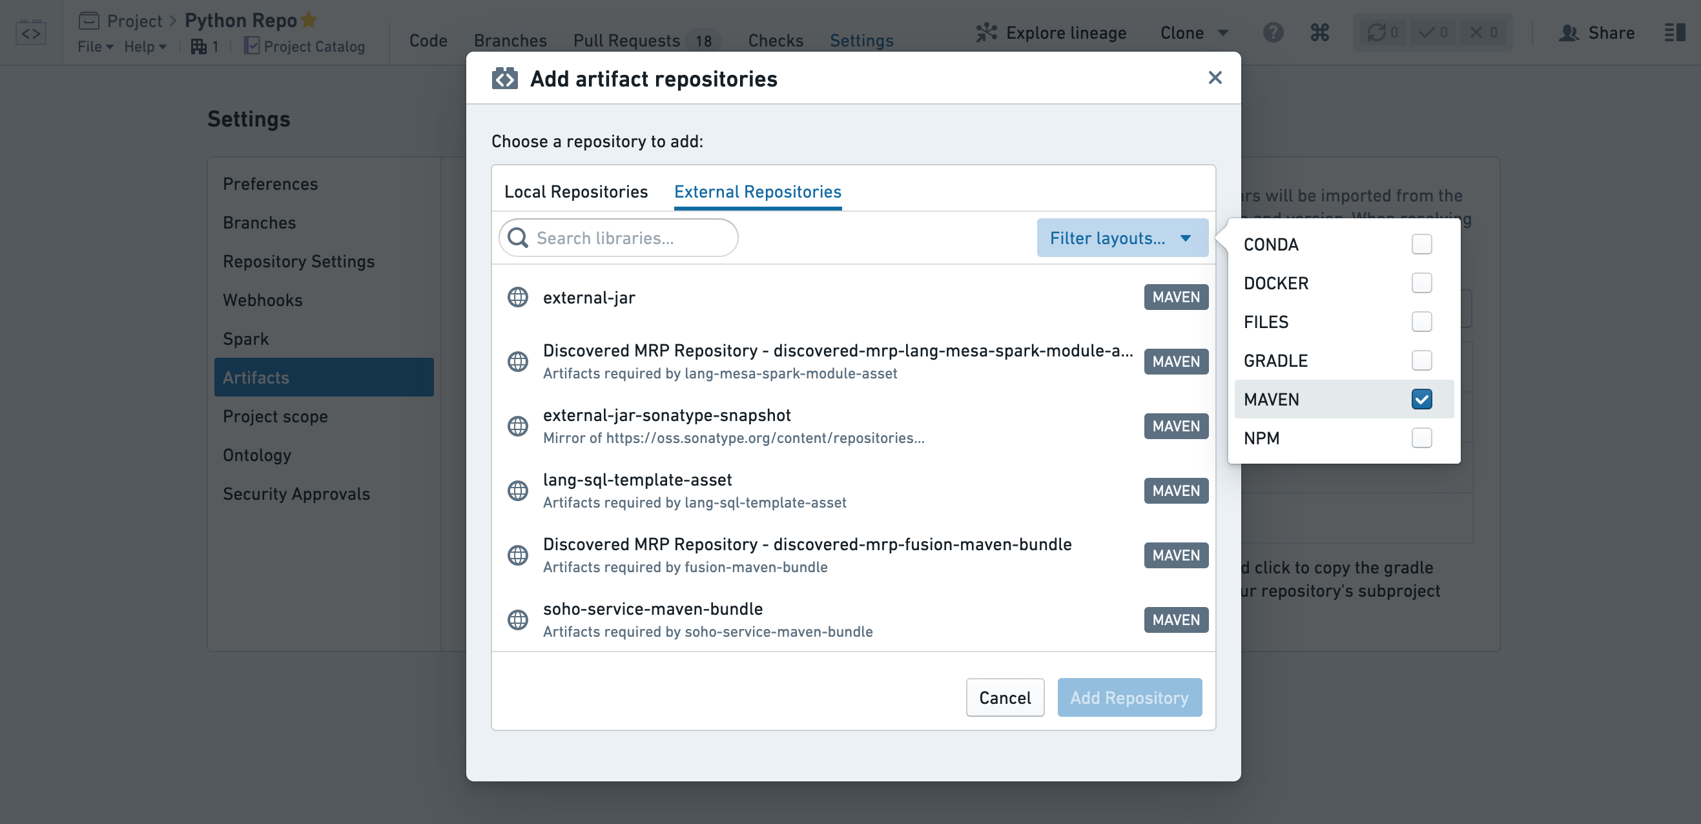
Task: Navigate to Repository Settings section
Action: (x=298, y=260)
